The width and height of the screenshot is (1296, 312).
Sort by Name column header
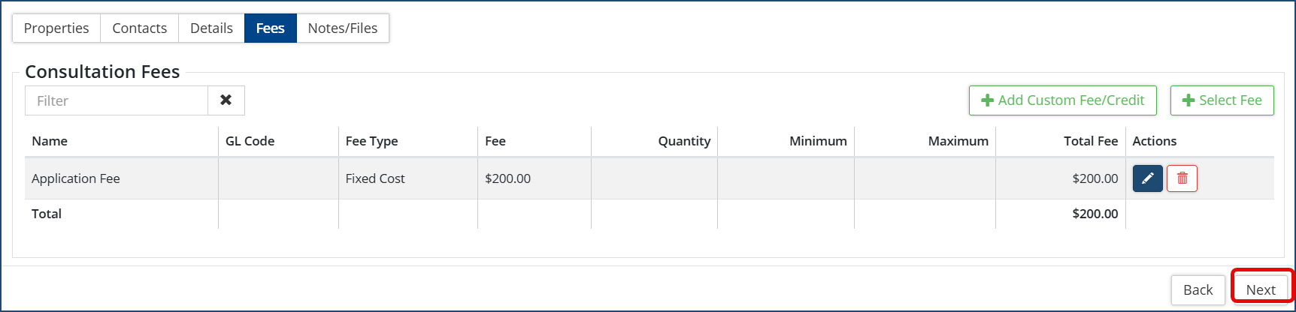click(x=50, y=141)
